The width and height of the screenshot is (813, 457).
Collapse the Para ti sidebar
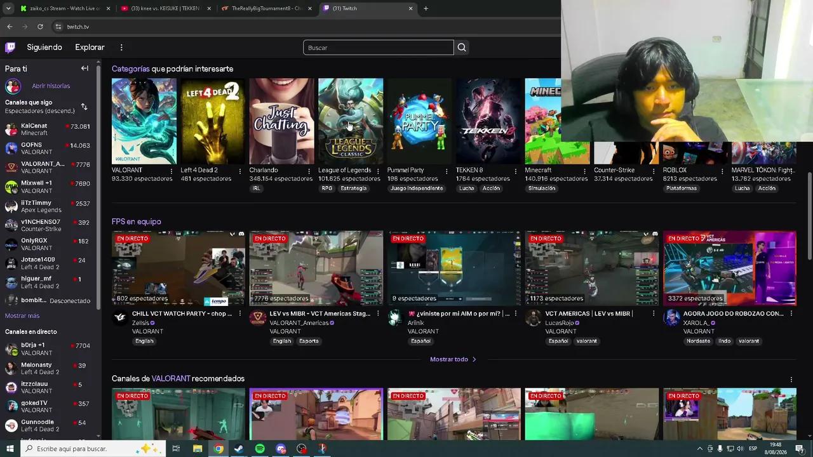point(84,69)
